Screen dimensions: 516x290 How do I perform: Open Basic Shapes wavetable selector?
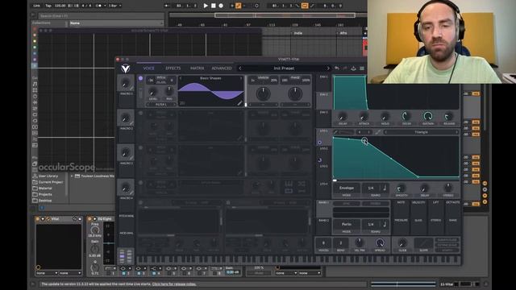pyautogui.click(x=210, y=78)
